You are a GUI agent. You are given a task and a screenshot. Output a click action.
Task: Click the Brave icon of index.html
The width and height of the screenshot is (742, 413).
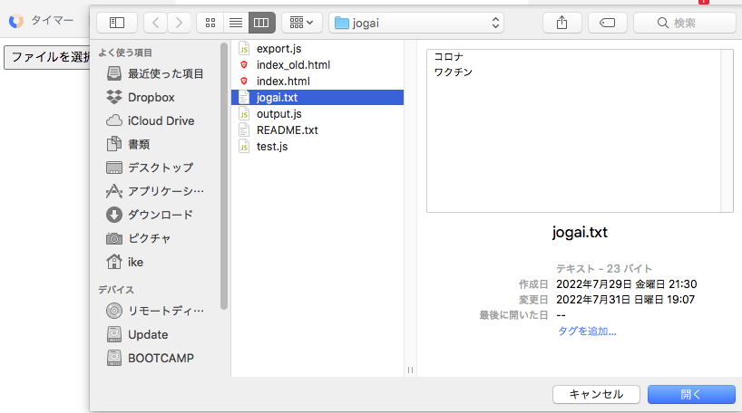[x=244, y=82]
